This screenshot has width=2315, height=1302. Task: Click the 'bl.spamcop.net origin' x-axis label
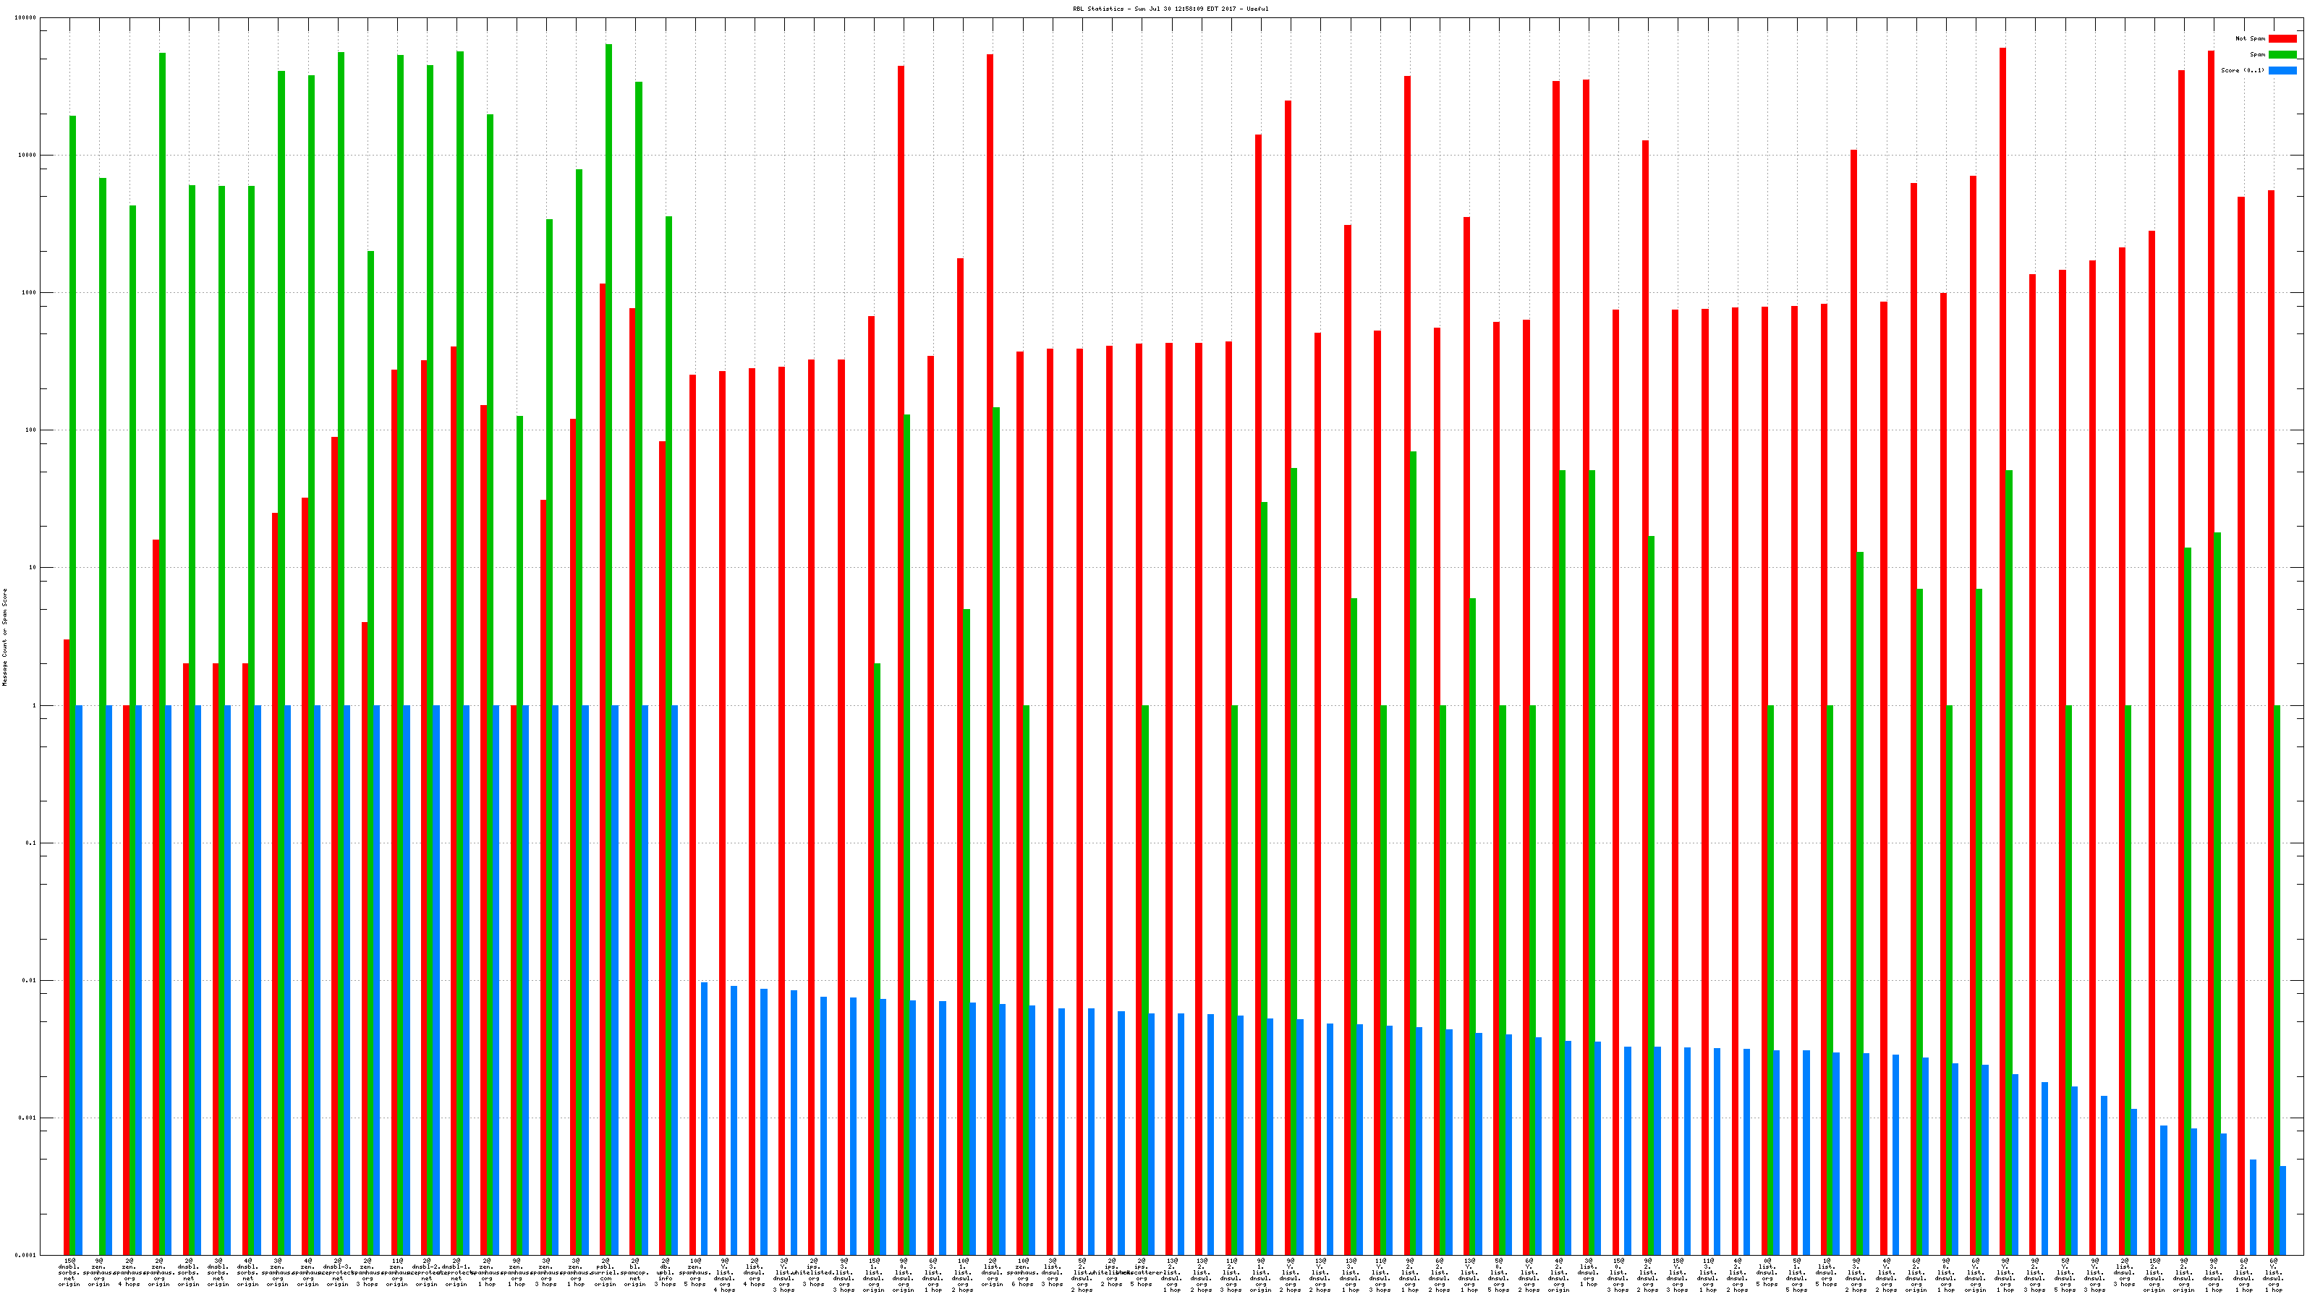(x=635, y=1272)
